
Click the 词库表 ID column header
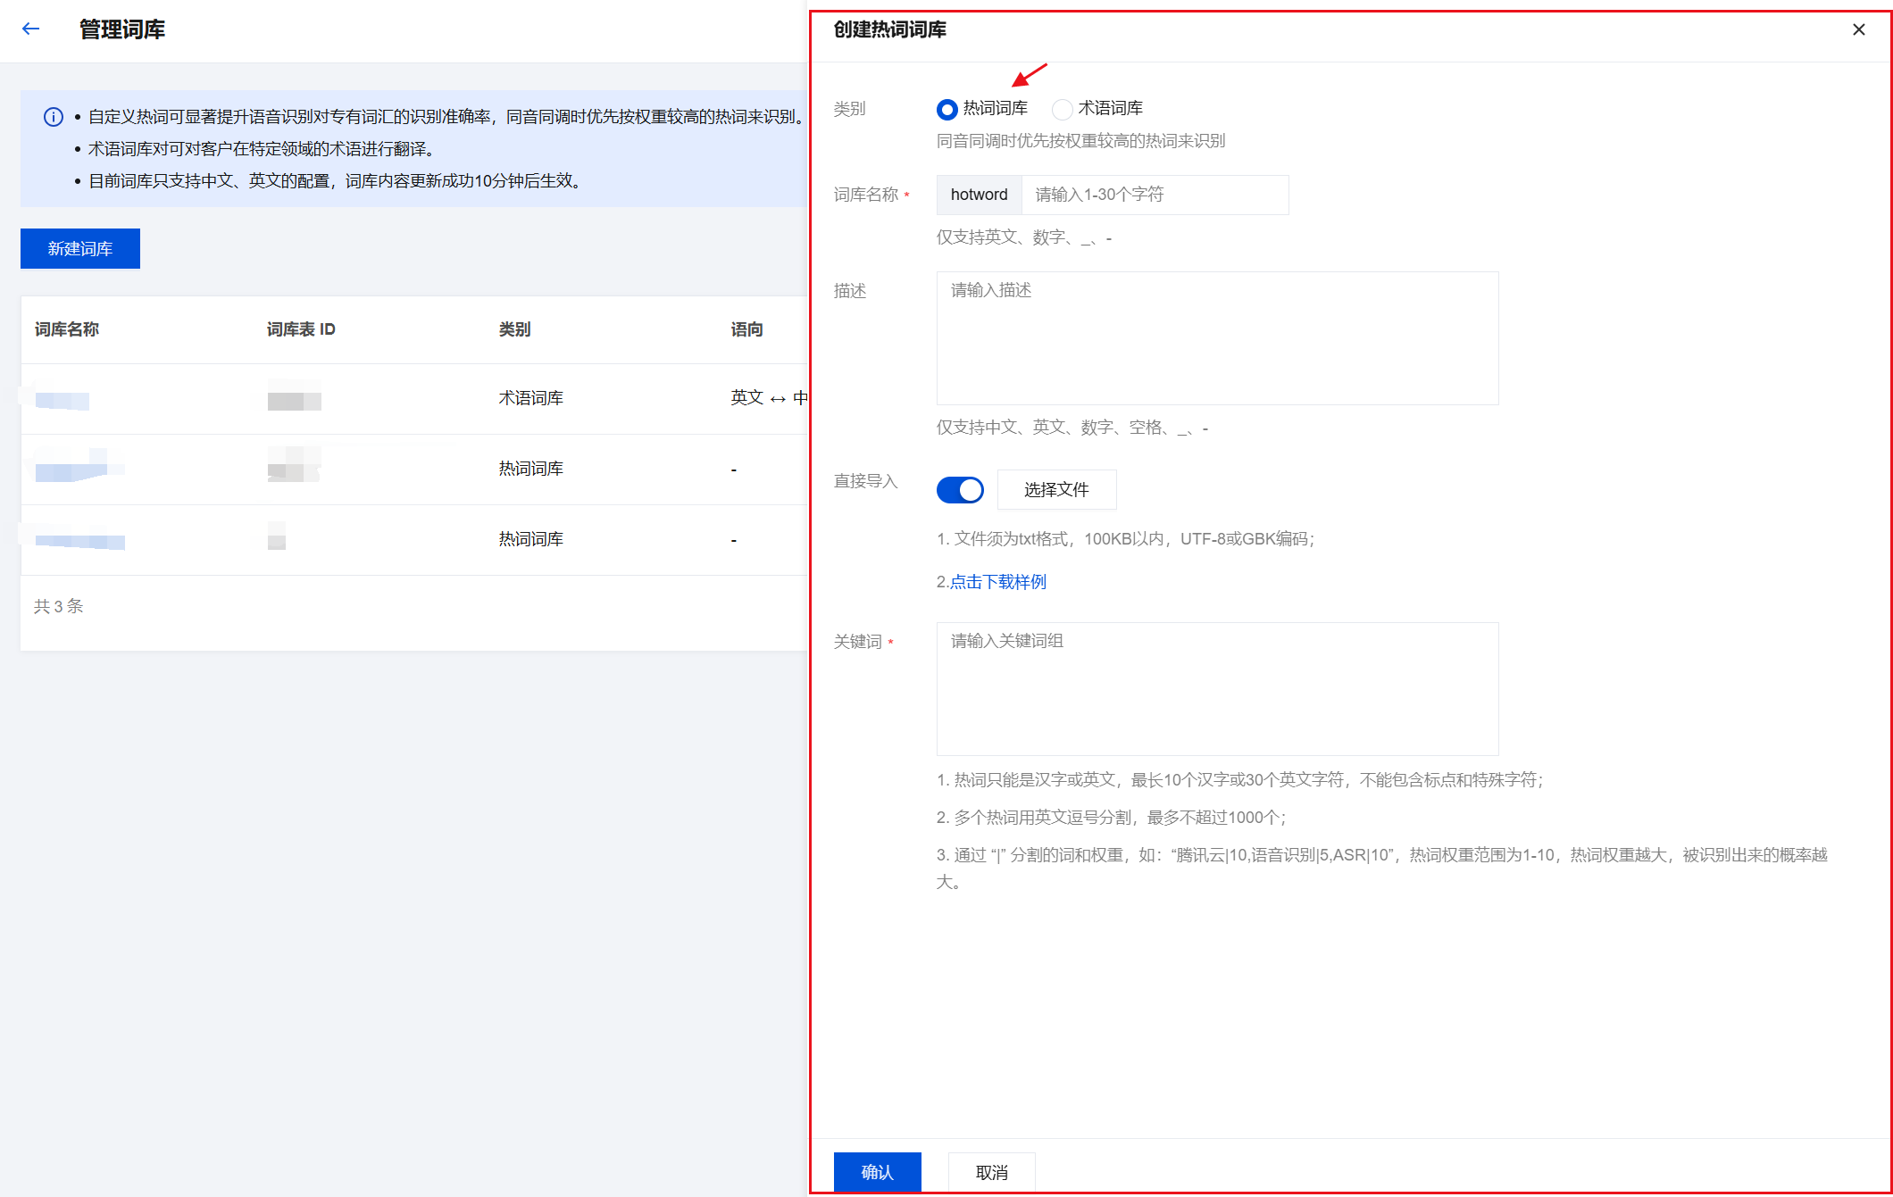301,329
